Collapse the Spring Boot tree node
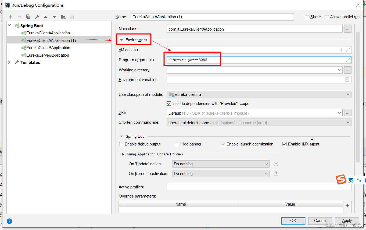This screenshot has width=366, height=230. click(9, 25)
